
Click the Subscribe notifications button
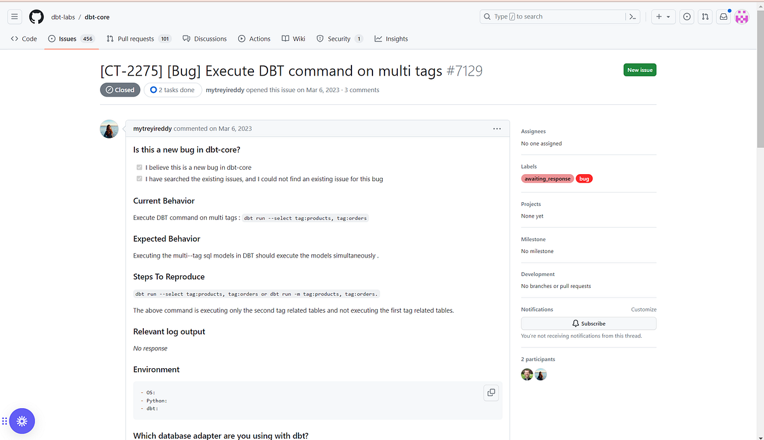[x=588, y=323]
